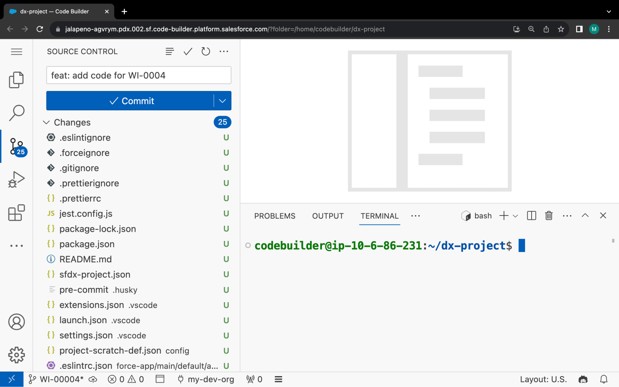Split the terminal

pos(532,216)
